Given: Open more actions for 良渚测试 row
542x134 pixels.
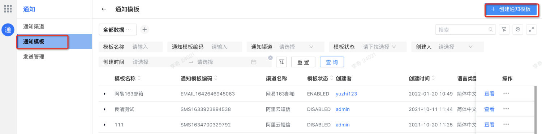Looking at the screenshot, I should point(506,109).
